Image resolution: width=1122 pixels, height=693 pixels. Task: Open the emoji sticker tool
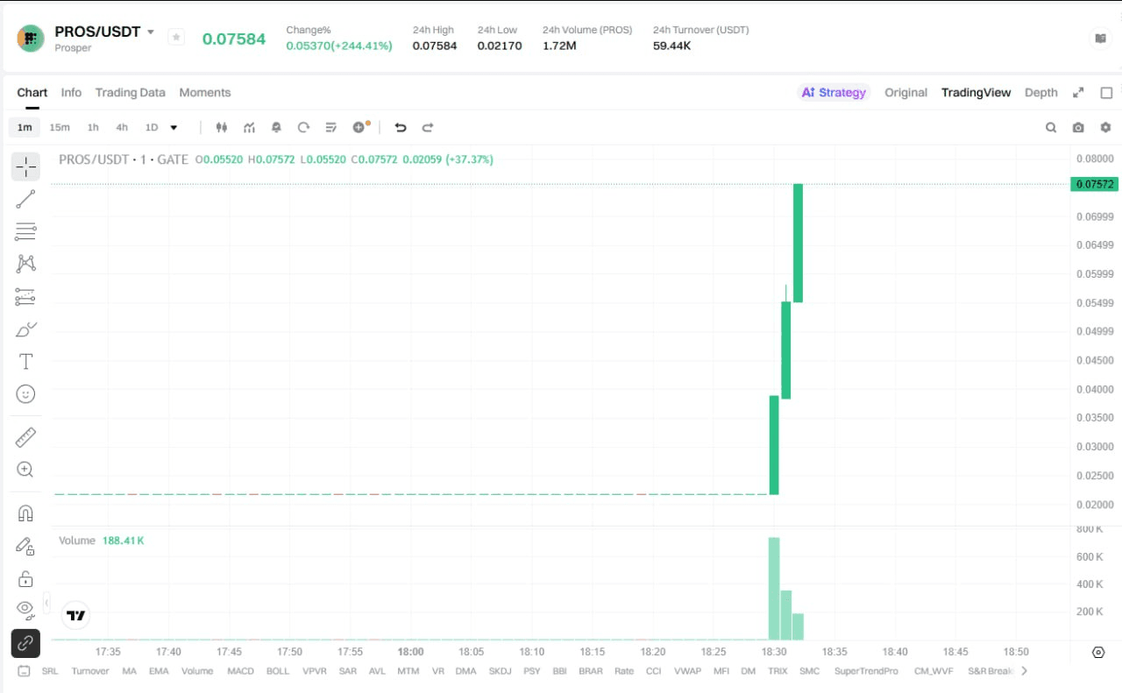25,394
